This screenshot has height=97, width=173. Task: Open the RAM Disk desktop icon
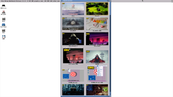4,6
